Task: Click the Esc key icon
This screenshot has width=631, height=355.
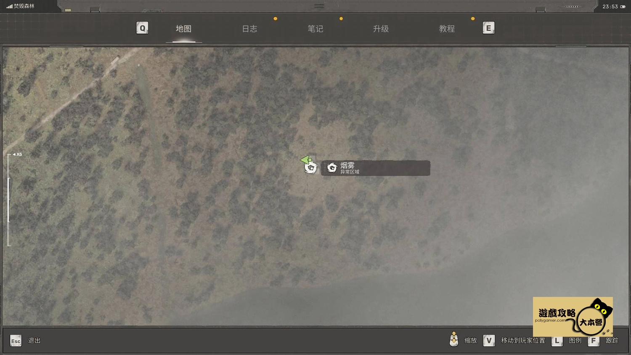Action: 16,341
